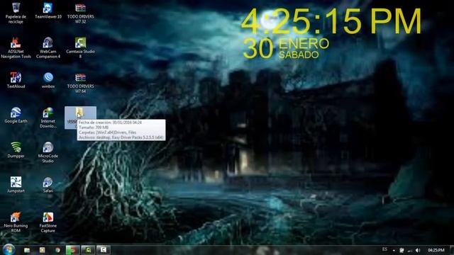
Task: Show hidden system tray icons
Action: pos(394,250)
